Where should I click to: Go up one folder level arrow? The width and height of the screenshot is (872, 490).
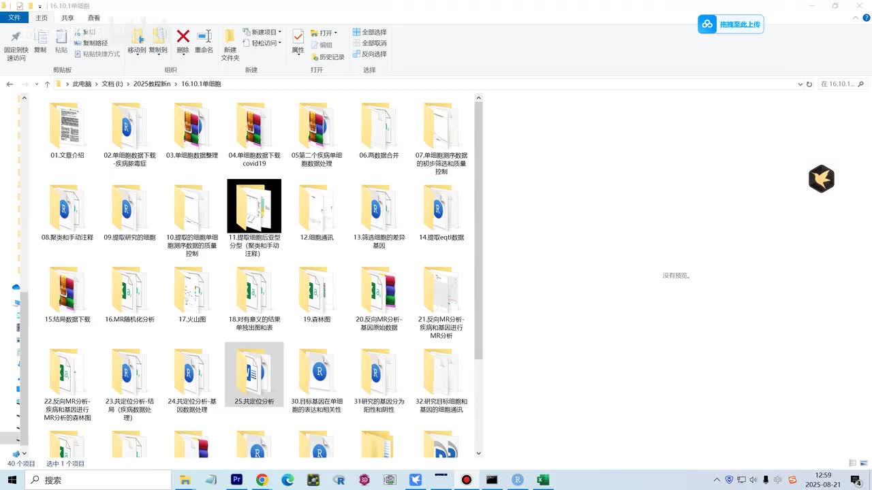[x=47, y=84]
